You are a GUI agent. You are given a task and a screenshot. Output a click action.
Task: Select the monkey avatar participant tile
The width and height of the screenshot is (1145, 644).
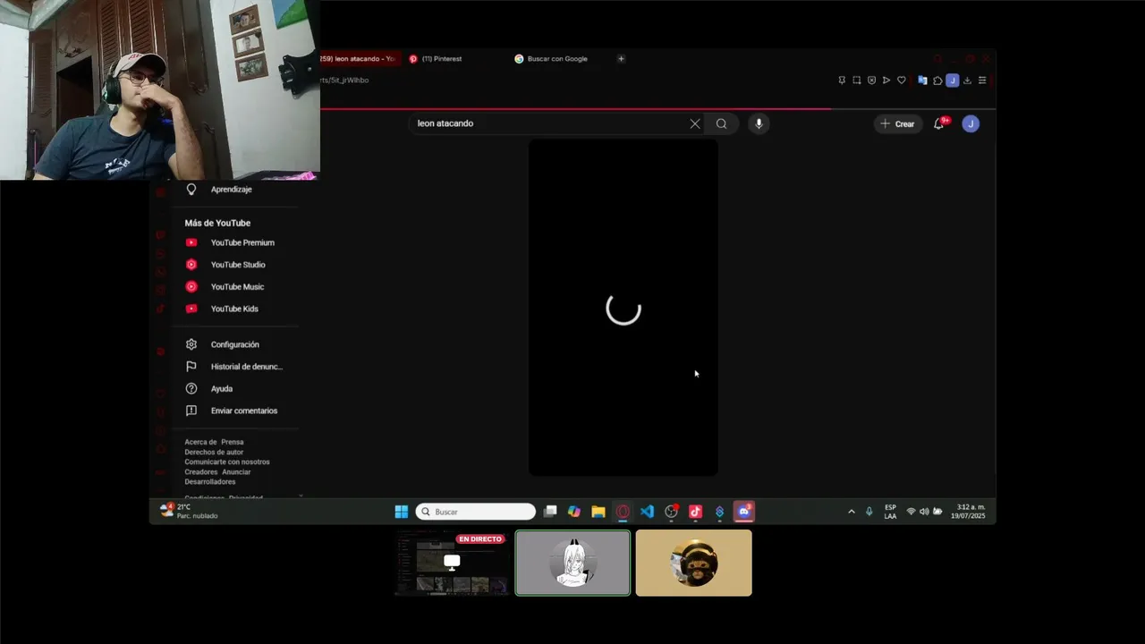pos(693,563)
